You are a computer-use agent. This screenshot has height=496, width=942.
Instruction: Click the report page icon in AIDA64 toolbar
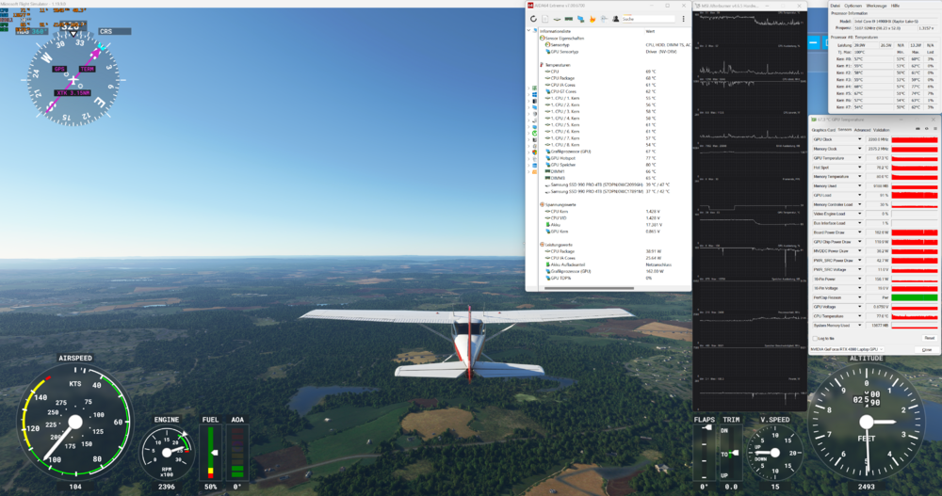(x=545, y=19)
